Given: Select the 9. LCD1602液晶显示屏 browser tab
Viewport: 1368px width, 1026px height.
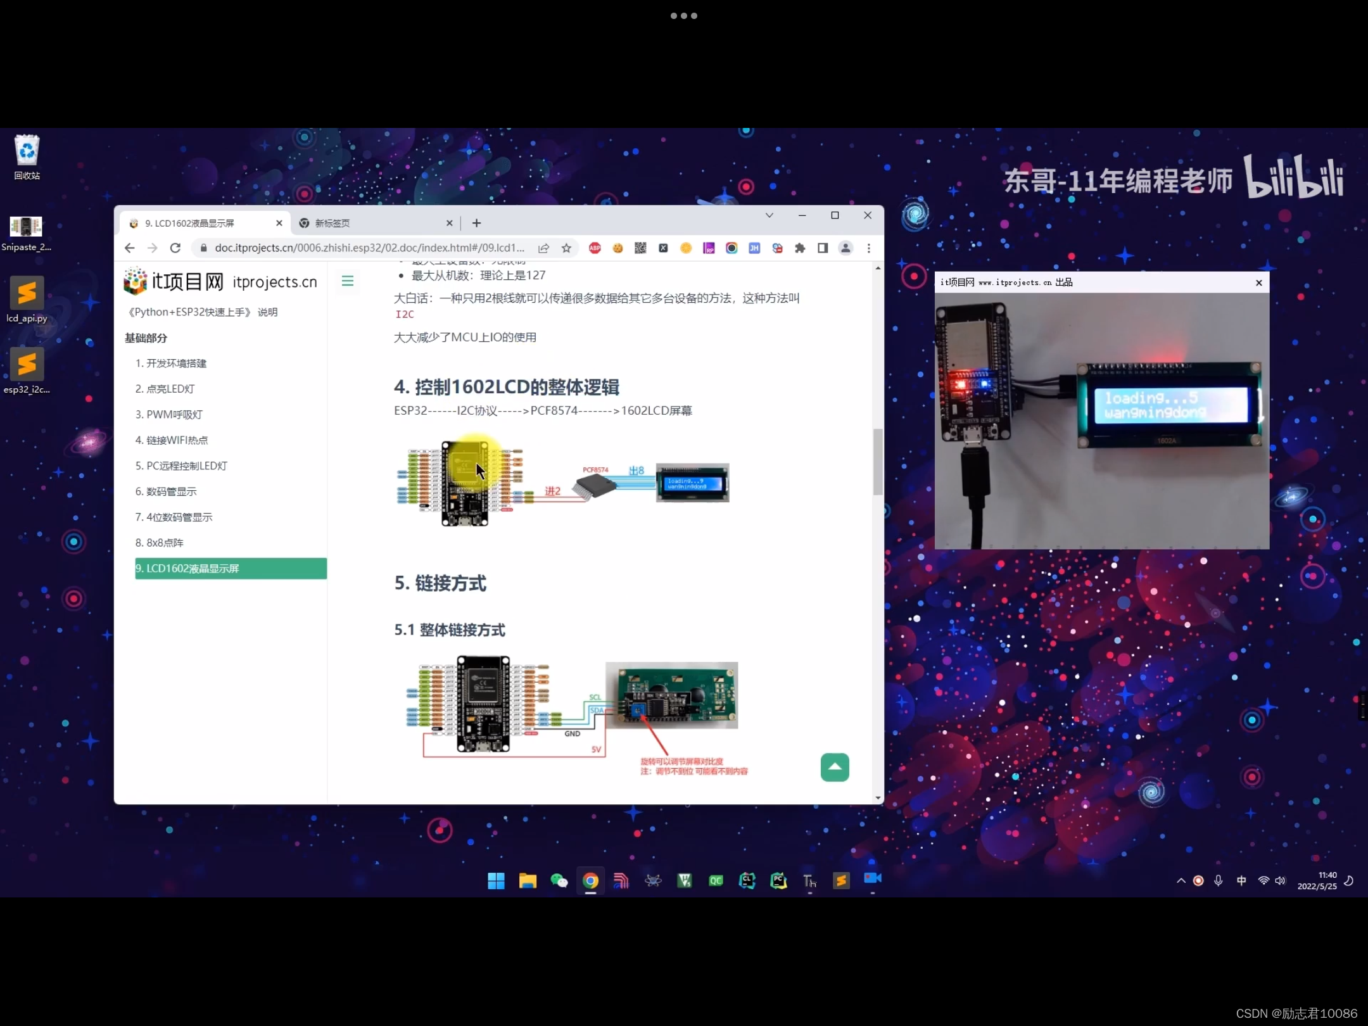Looking at the screenshot, I should [206, 223].
